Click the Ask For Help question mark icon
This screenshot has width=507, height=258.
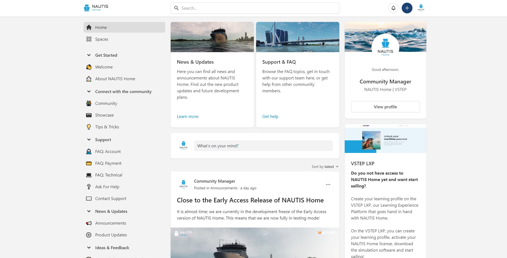[89, 187]
